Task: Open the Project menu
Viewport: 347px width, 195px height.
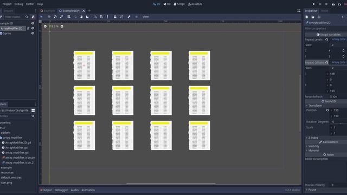Action: [7, 4]
